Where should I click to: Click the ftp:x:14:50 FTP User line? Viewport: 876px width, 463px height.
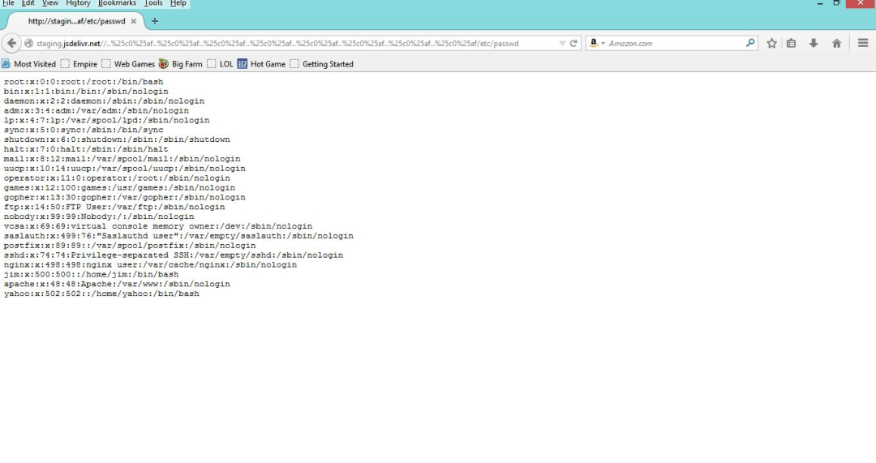[x=114, y=207]
